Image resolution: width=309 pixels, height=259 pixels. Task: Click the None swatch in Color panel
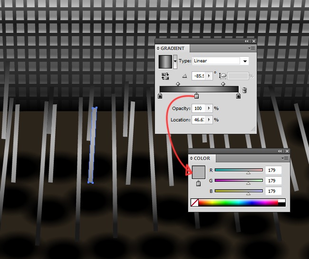(195, 203)
